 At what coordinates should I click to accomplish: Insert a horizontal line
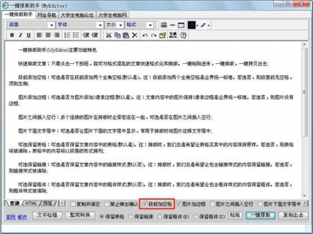(x=173, y=25)
